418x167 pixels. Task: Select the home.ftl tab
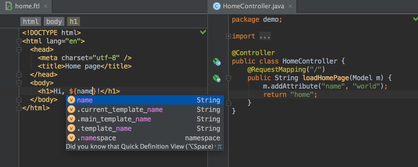26,6
